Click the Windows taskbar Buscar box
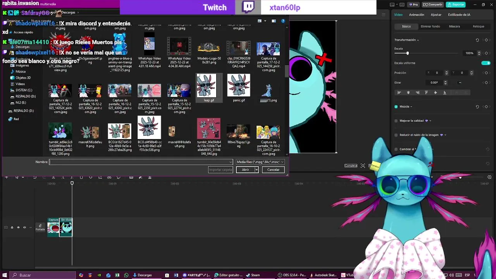496x279 pixels. click(x=43, y=275)
